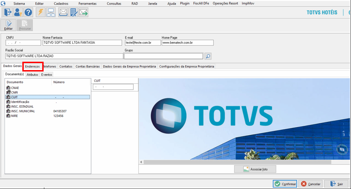Switch to the Contas Bancárias tab
This screenshot has width=351, height=189.
point(88,67)
